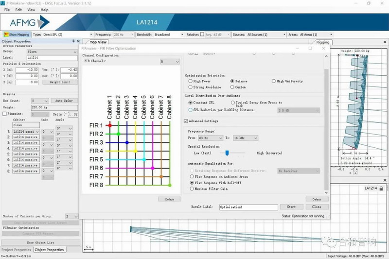Close the Object Properties panel
This screenshot has height=259, width=389.
(78, 41)
